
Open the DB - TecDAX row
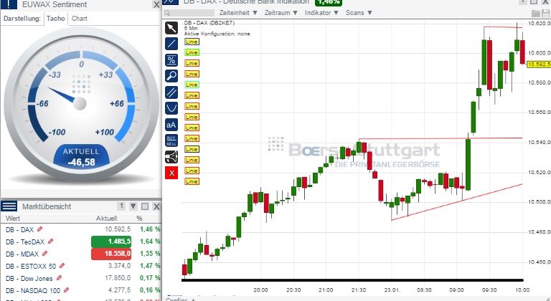pos(81,242)
